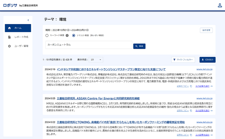Click the テーマ: 環境 heading
Image resolution: width=225 pixels, height=139 pixels.
tap(55, 20)
